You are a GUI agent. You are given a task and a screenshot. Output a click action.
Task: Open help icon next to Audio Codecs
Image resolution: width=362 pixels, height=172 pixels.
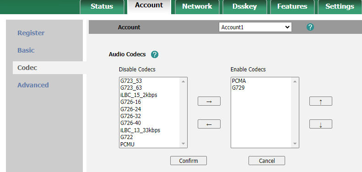click(x=154, y=54)
